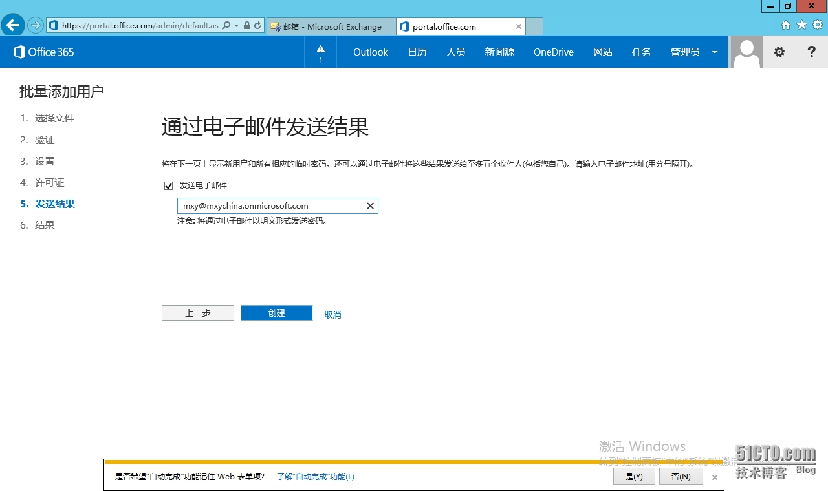828x491 pixels.
Task: Open the notifications bell icon
Action: tap(320, 52)
